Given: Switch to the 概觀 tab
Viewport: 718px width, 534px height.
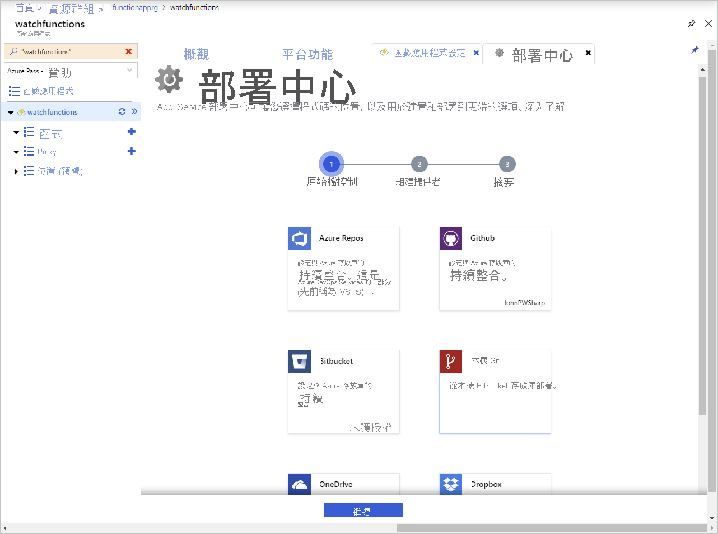Looking at the screenshot, I should 197,54.
